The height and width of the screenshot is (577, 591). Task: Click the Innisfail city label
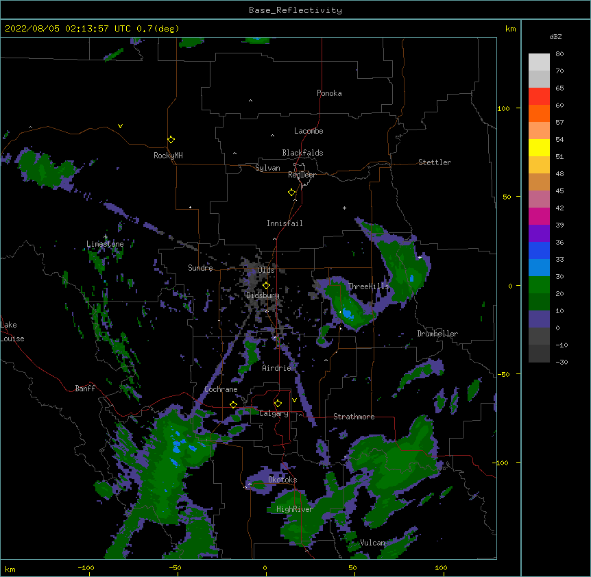point(285,223)
